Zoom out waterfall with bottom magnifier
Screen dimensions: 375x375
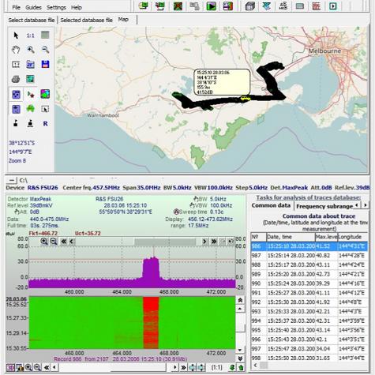coord(37,367)
